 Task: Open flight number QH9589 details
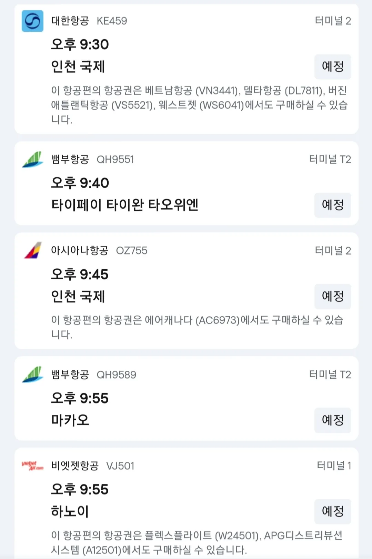116,375
